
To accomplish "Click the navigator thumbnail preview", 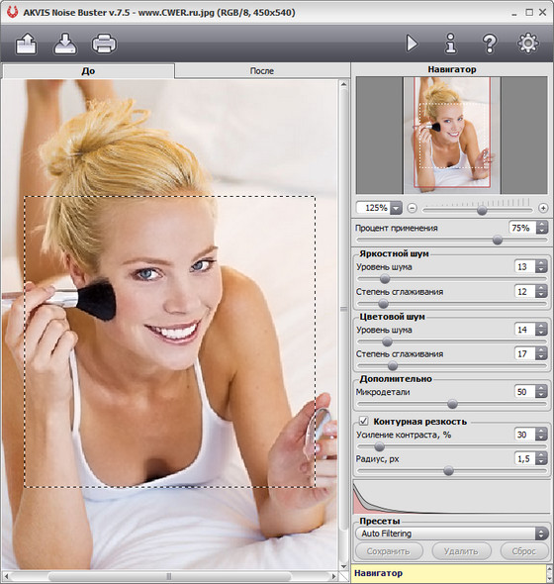I will [452, 136].
